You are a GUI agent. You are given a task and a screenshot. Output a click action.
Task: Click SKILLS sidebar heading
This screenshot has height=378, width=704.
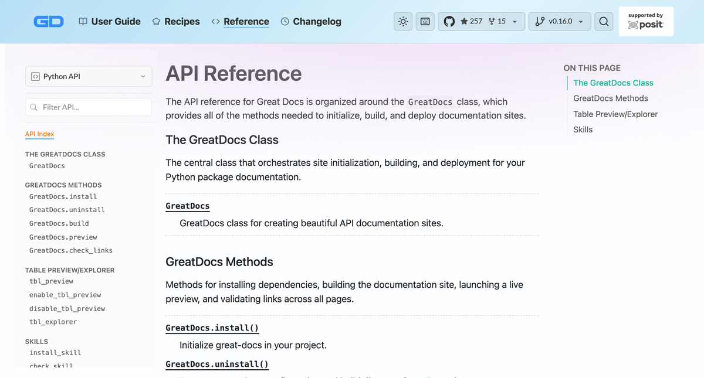(36, 341)
